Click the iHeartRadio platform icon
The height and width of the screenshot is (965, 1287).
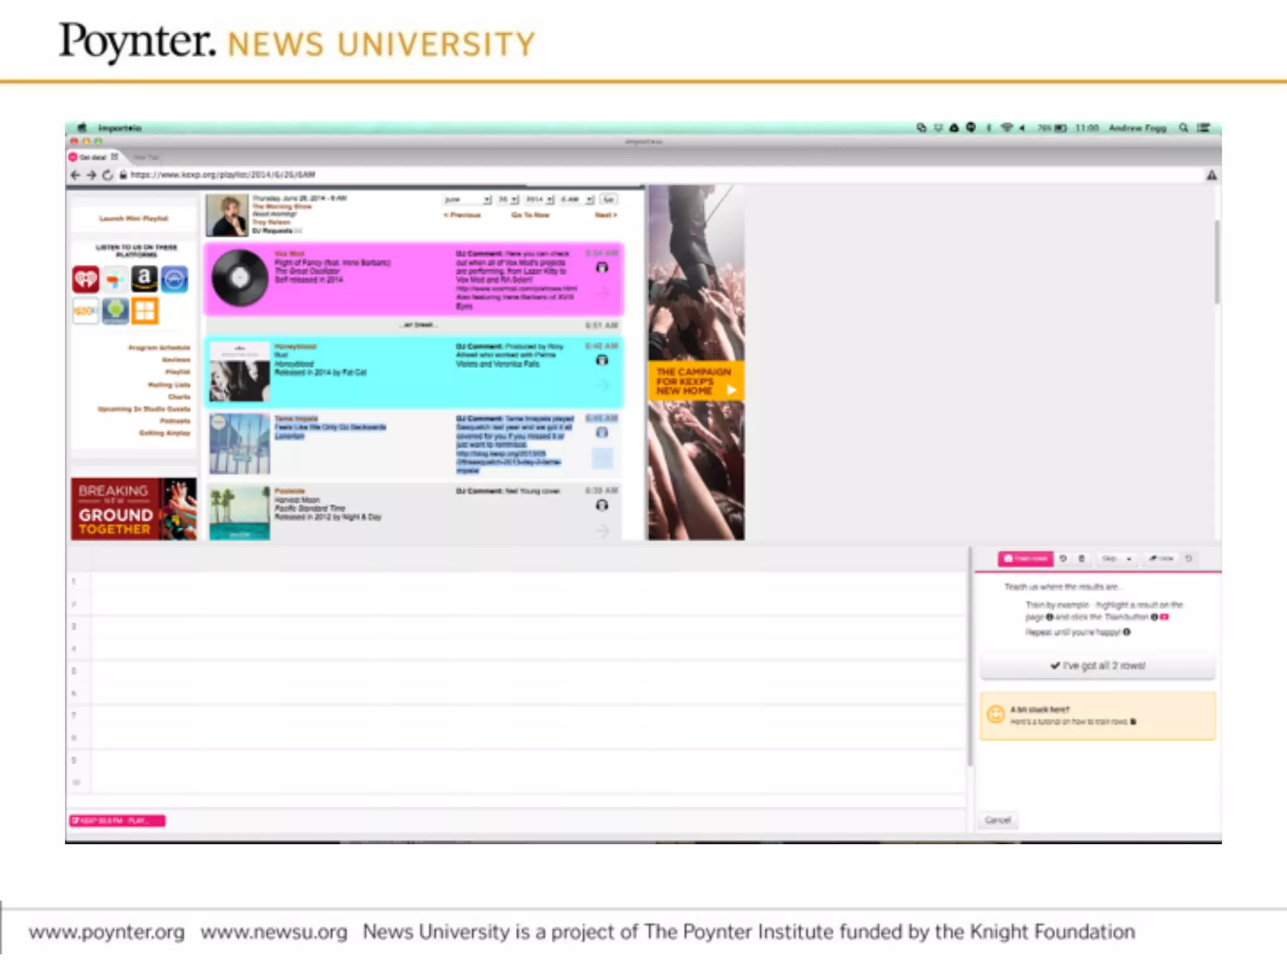click(85, 279)
